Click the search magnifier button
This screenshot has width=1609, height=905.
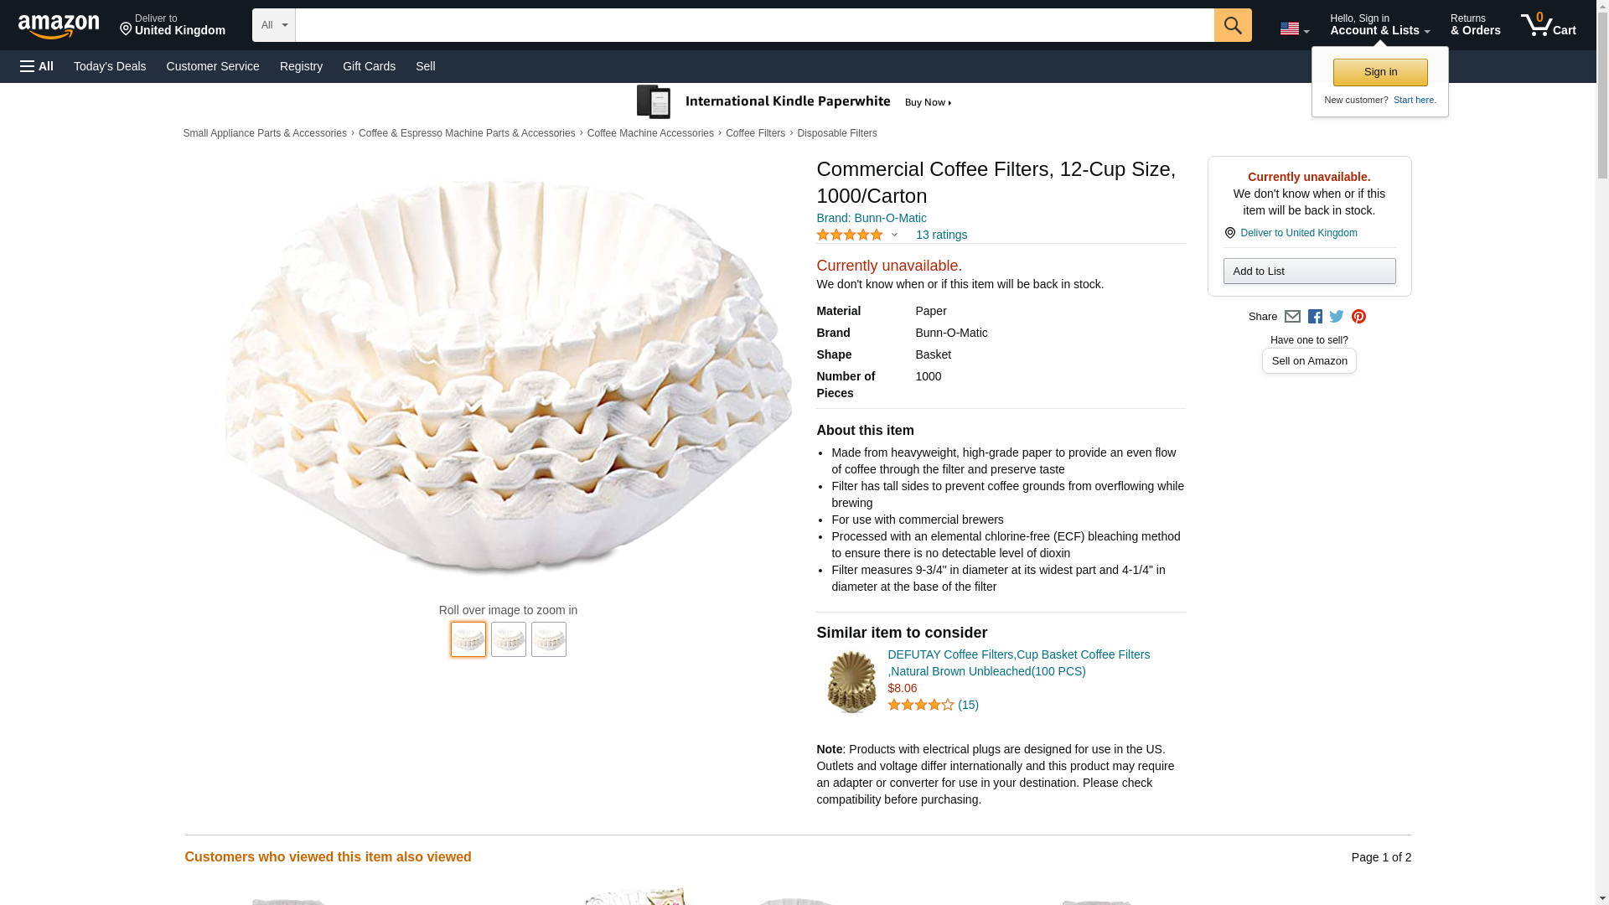(x=1232, y=25)
